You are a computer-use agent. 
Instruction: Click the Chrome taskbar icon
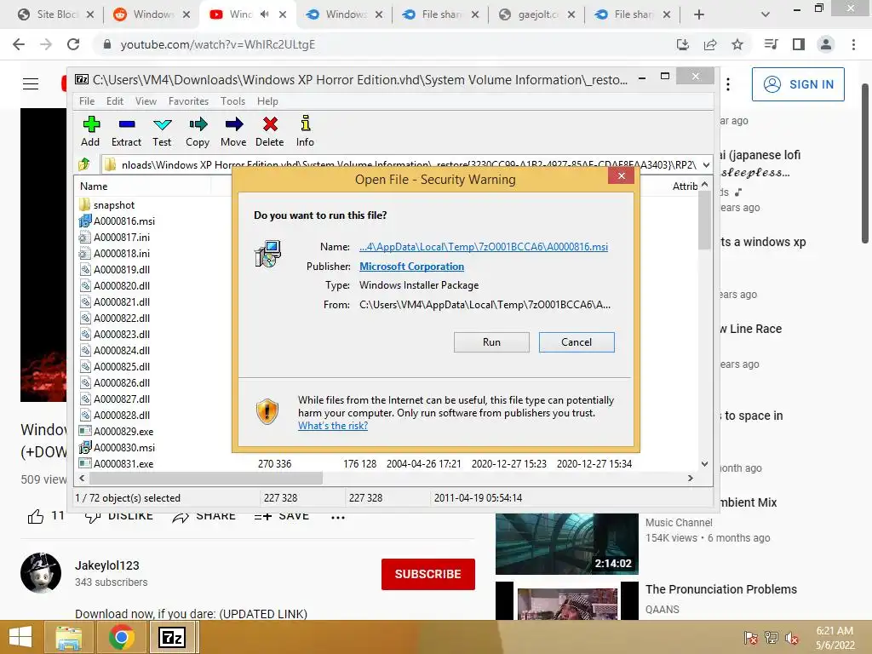tap(121, 637)
